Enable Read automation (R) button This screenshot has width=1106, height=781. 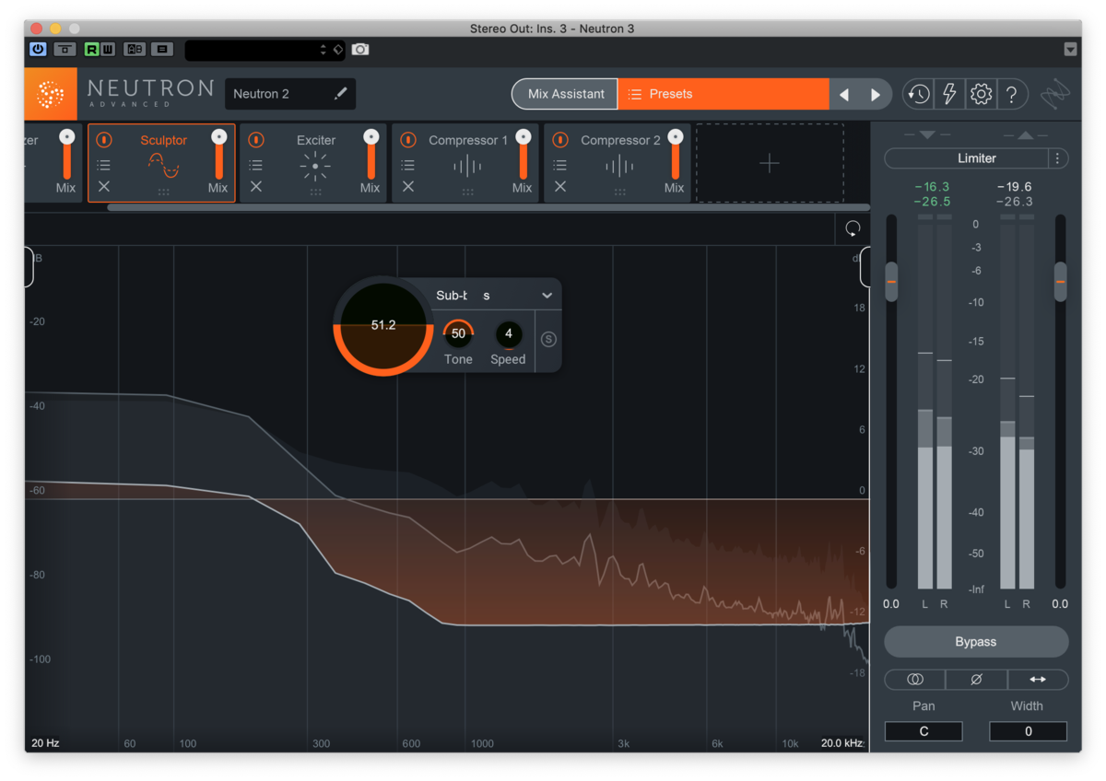[x=92, y=50]
